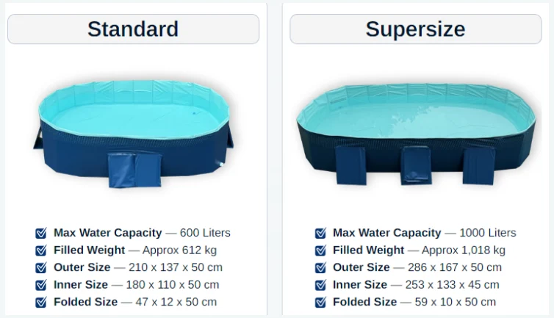Click checkmark icon beside Approx 612 kg

click(41, 250)
